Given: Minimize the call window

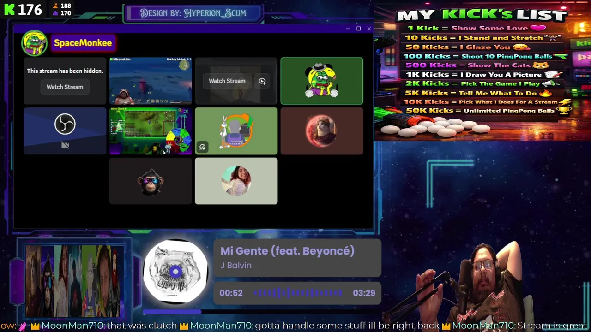Looking at the screenshot, I should 348,29.
